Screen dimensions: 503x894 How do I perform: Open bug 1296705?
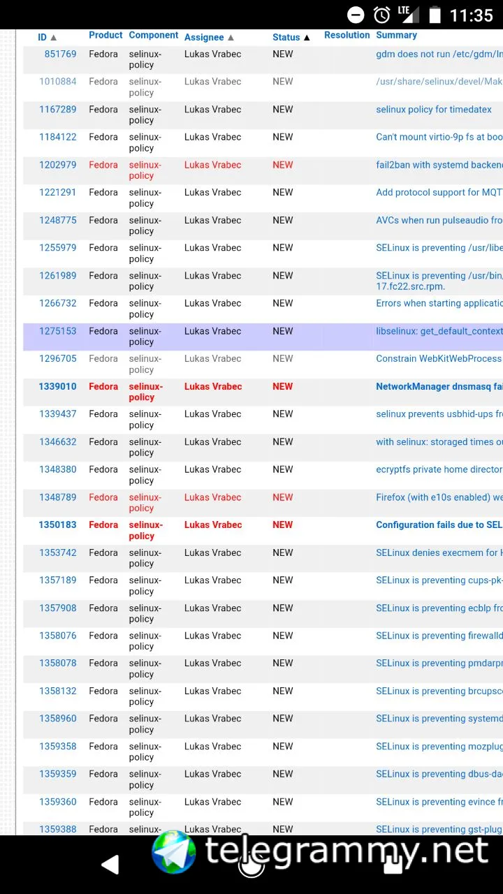pos(58,358)
